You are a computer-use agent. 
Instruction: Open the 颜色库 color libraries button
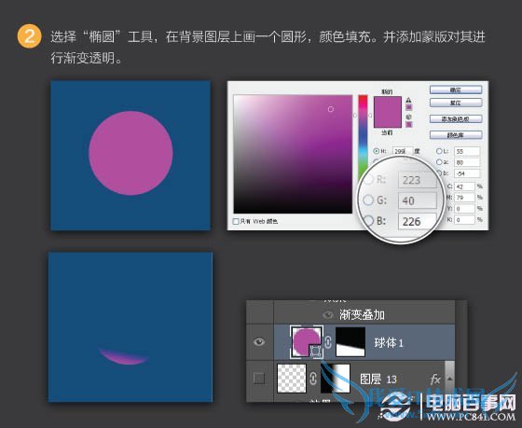coord(456,135)
